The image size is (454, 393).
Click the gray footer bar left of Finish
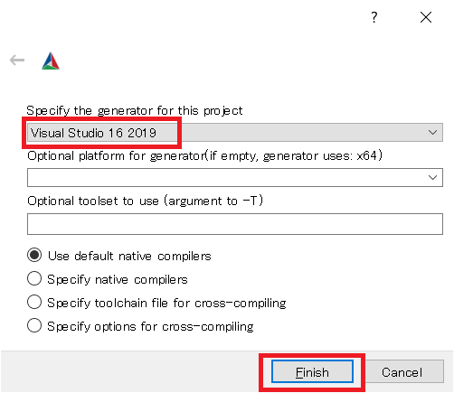(x=129, y=371)
